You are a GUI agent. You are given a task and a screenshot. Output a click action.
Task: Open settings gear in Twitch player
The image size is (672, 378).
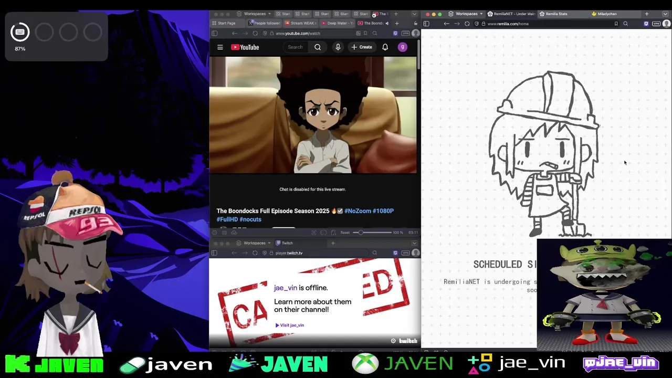[393, 341]
